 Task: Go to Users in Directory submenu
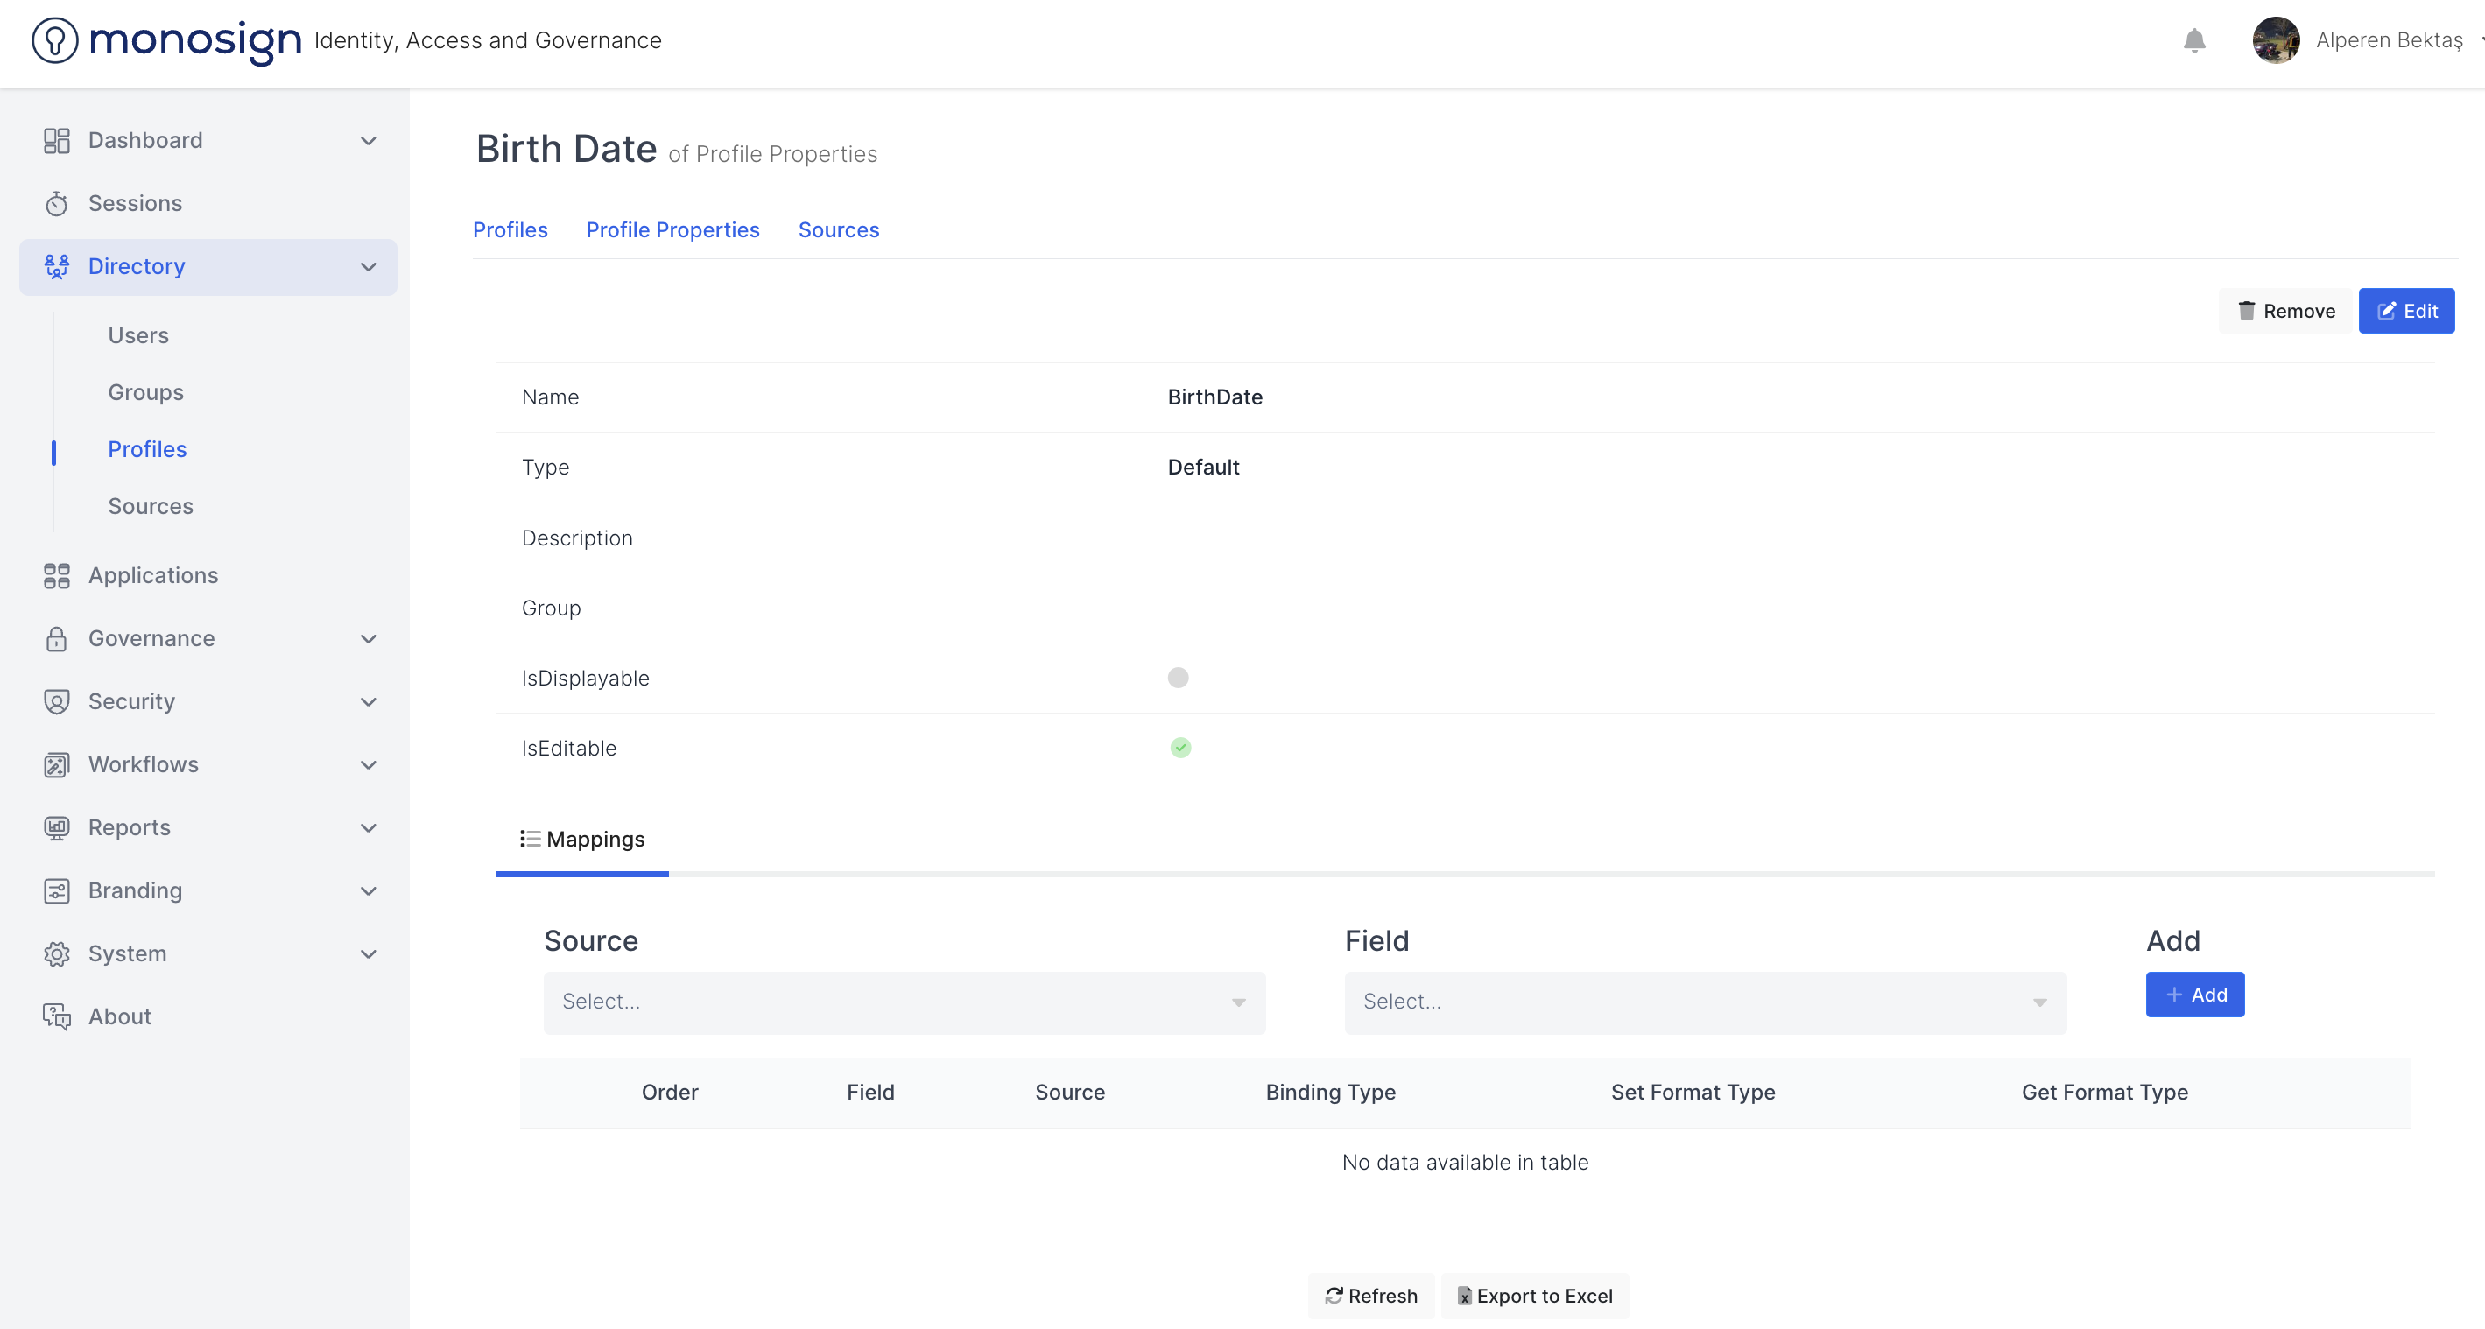(138, 335)
